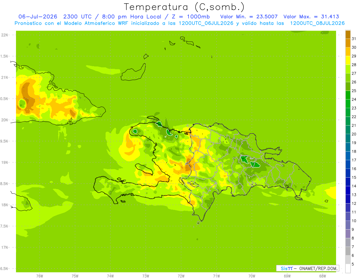Click the legend value 23

point(354,108)
